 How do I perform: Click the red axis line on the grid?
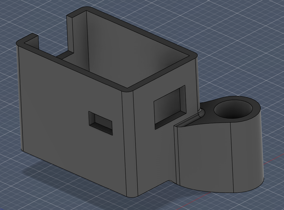pyautogui.click(x=273, y=159)
